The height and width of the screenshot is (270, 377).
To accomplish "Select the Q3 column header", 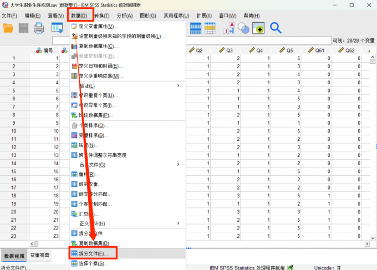I will [x=226, y=50].
